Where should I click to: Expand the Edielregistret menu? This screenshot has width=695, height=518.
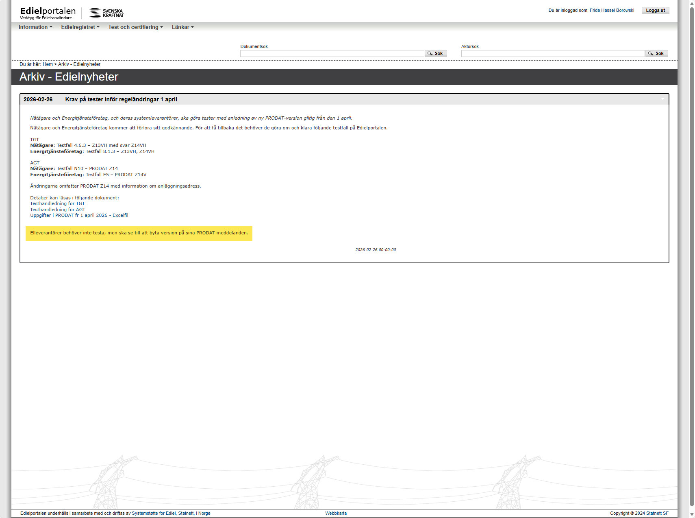pos(80,27)
